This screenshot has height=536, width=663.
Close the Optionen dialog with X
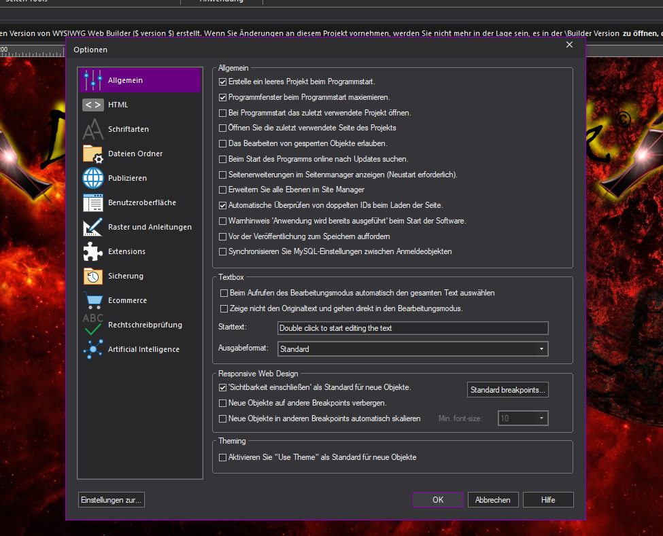pos(570,45)
